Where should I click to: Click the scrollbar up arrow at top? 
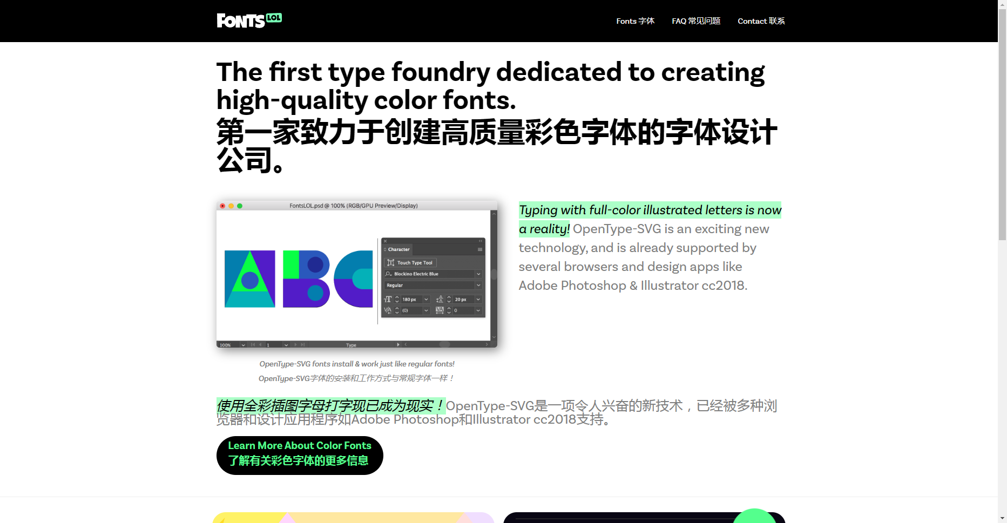(1002, 4)
